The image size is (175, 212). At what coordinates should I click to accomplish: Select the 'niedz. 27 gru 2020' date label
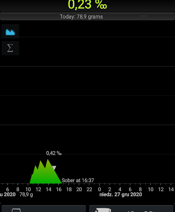coord(120,195)
